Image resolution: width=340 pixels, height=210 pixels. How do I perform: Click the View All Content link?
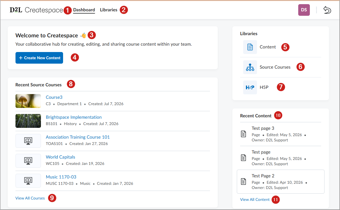pyautogui.click(x=255, y=199)
